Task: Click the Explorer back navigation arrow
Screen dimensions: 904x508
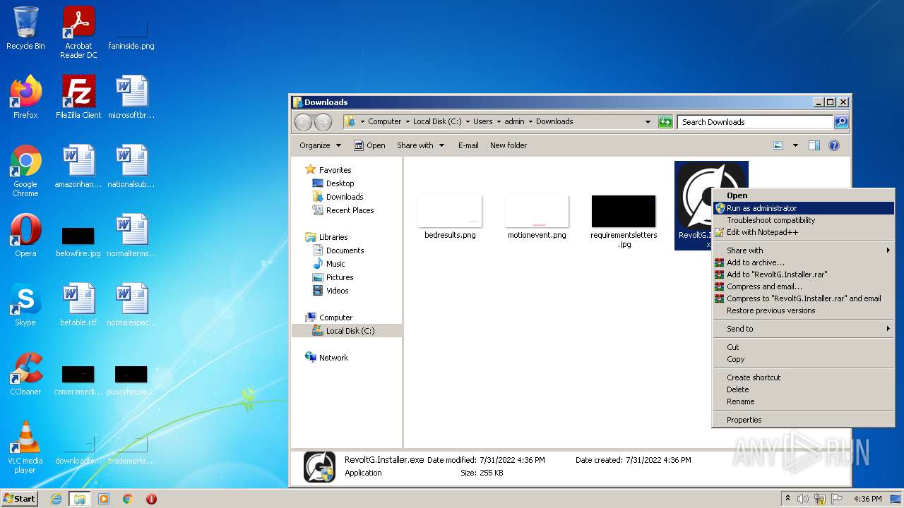Action: [x=303, y=122]
